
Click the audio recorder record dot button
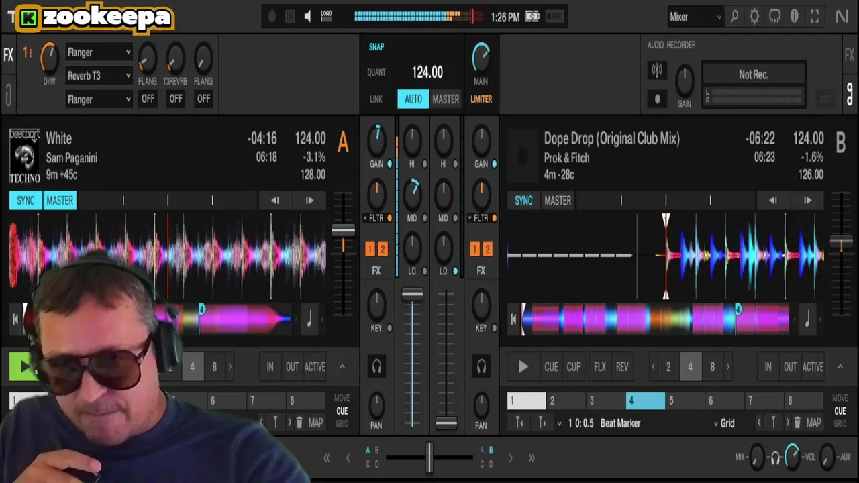657,99
